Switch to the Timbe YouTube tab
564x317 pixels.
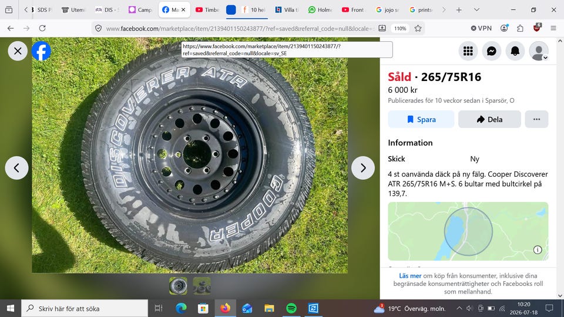point(207,10)
